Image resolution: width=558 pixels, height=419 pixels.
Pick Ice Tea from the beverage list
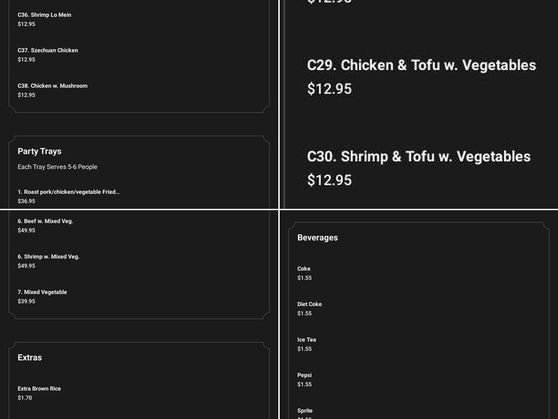307,340
